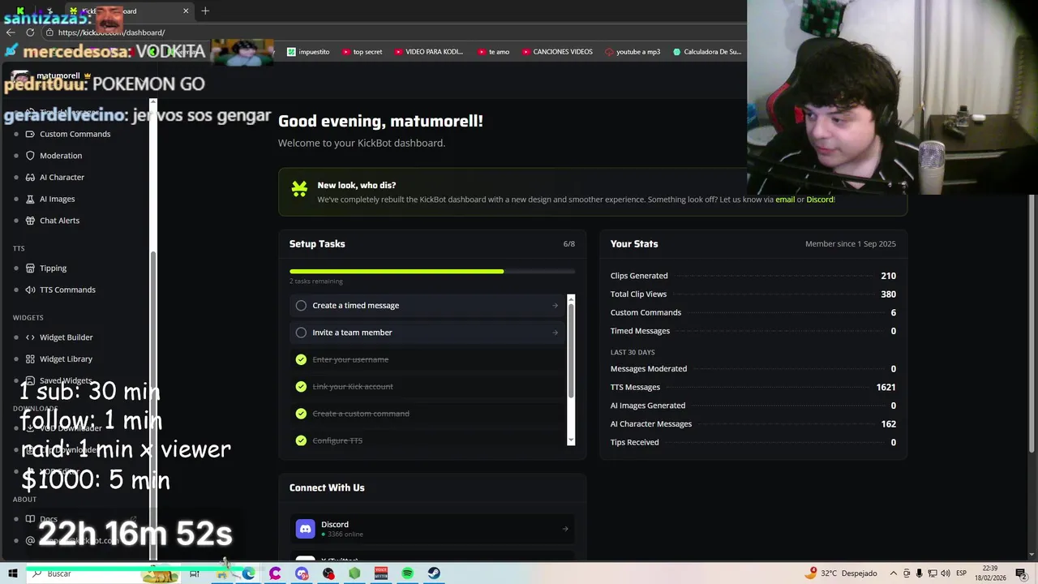
Task: Click the page vertical scrollbar
Action: click(x=1032, y=324)
